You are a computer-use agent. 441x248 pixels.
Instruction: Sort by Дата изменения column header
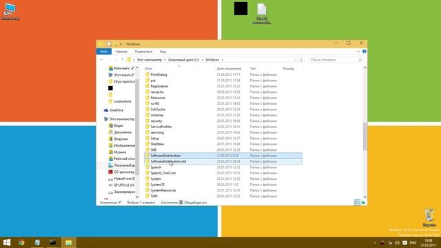(x=229, y=68)
